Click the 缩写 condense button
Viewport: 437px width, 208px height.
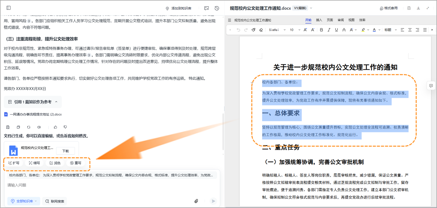pos(35,163)
